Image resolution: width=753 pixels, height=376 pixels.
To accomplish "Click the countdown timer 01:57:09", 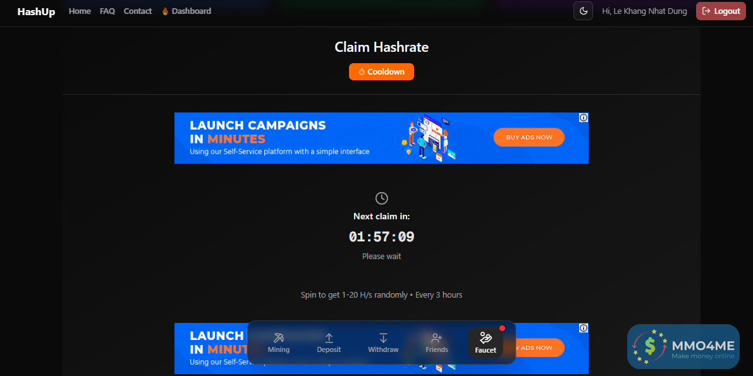I will coord(381,237).
